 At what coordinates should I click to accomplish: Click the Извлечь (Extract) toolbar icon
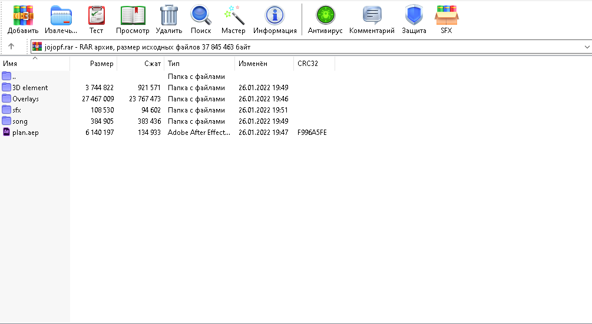click(61, 15)
